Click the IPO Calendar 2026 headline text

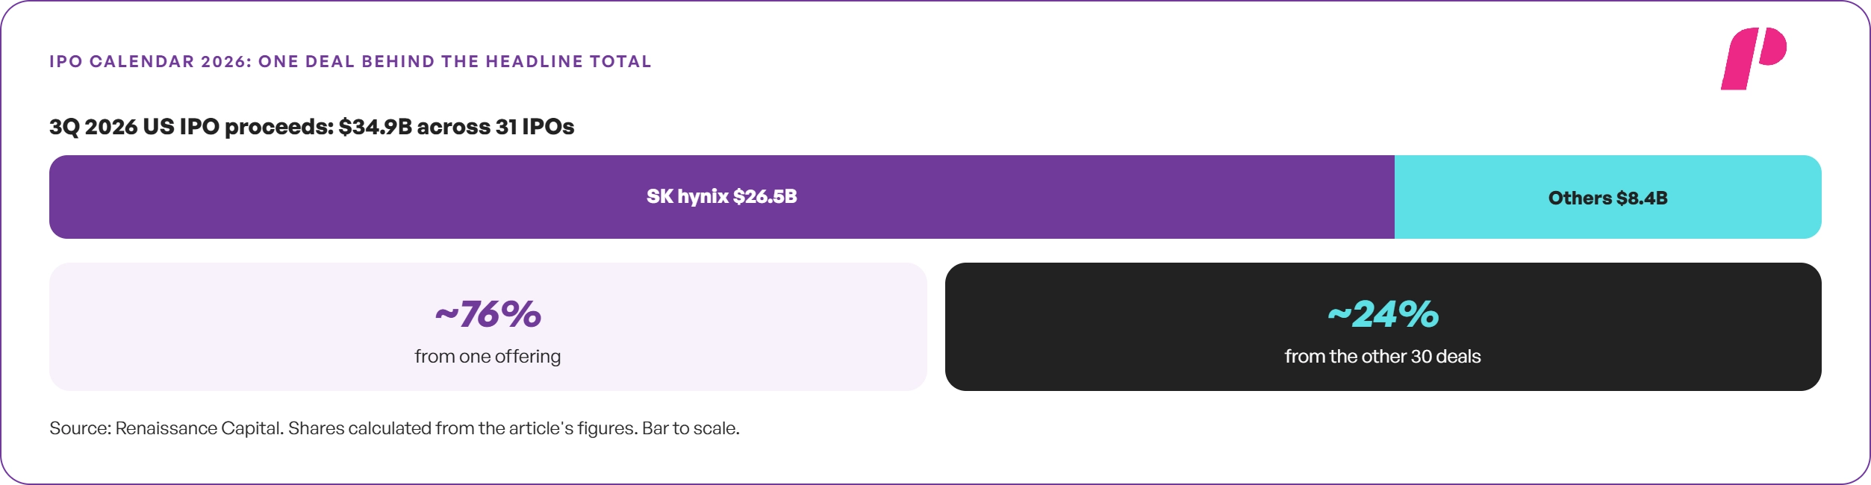point(351,61)
